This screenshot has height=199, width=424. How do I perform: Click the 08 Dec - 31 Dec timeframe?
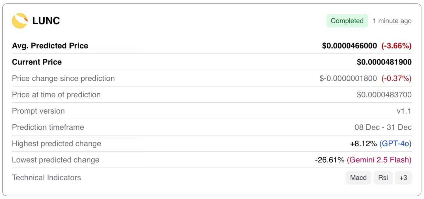pos(383,127)
